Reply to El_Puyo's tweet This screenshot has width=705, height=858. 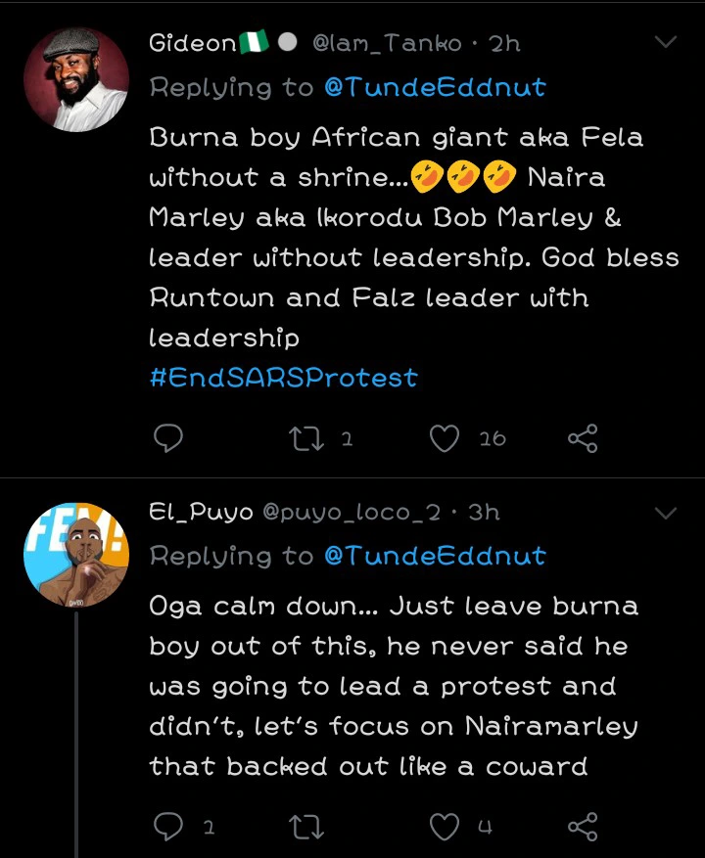pos(169,828)
